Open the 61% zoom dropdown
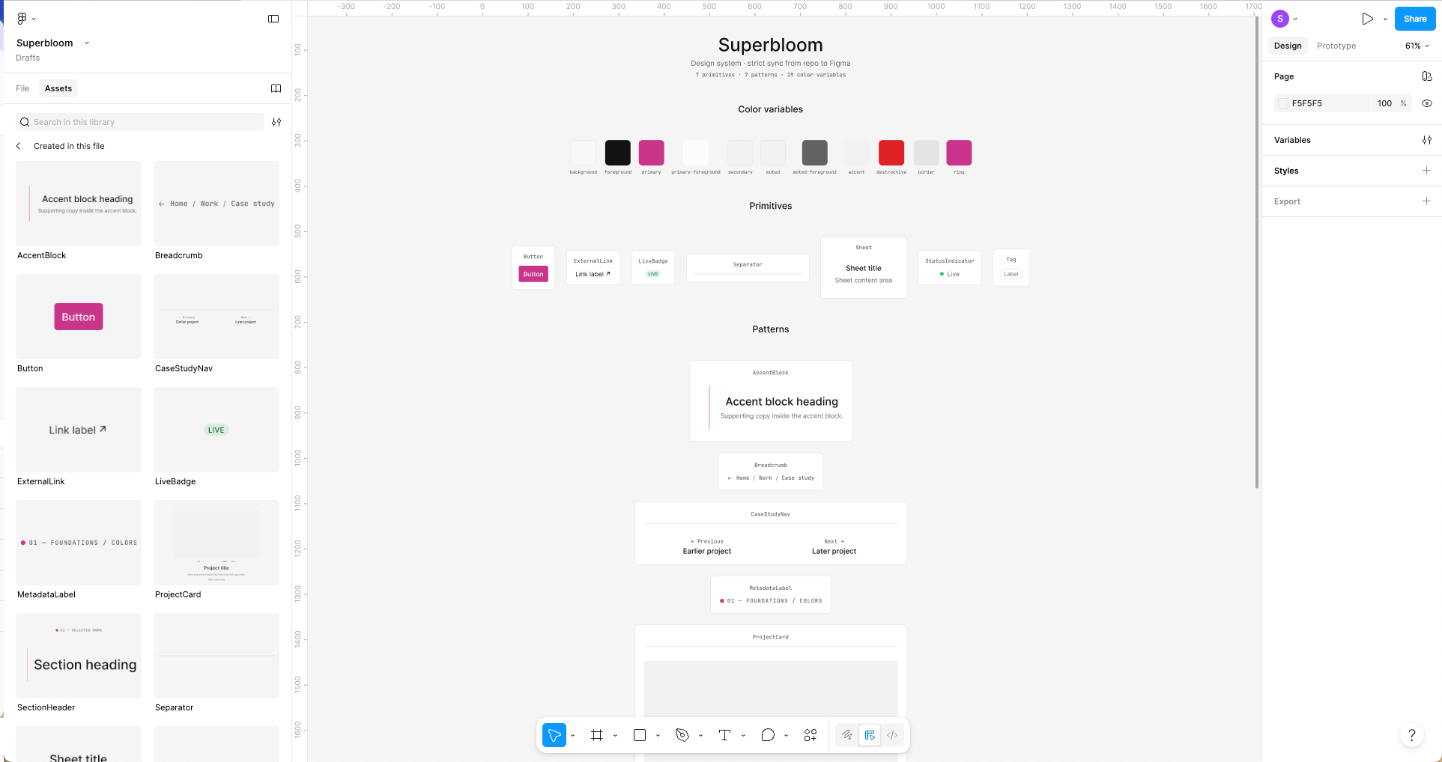The height and width of the screenshot is (762, 1442). (1417, 46)
